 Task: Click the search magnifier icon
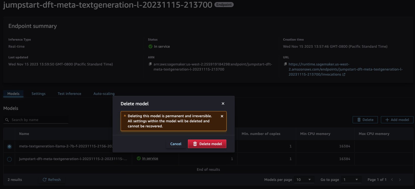(x=7, y=120)
